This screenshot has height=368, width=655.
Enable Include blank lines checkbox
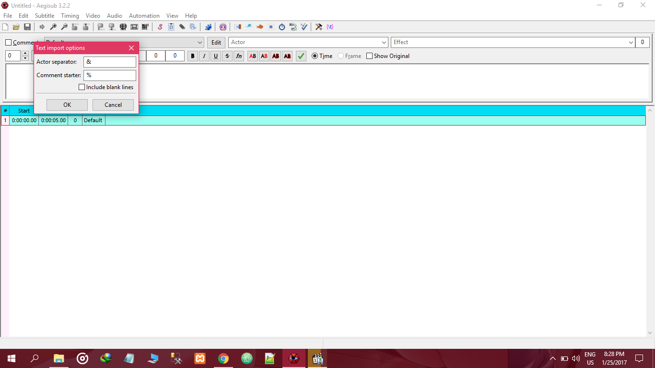[82, 87]
